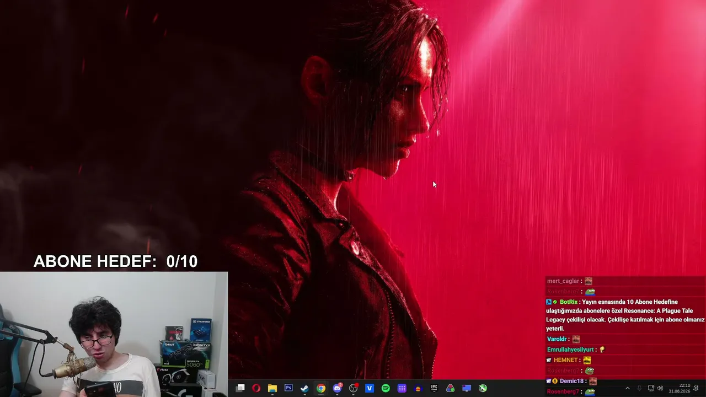Screen dimensions: 706x397
Task: Open the blue monitor app in taskbar
Action: pyautogui.click(x=467, y=388)
